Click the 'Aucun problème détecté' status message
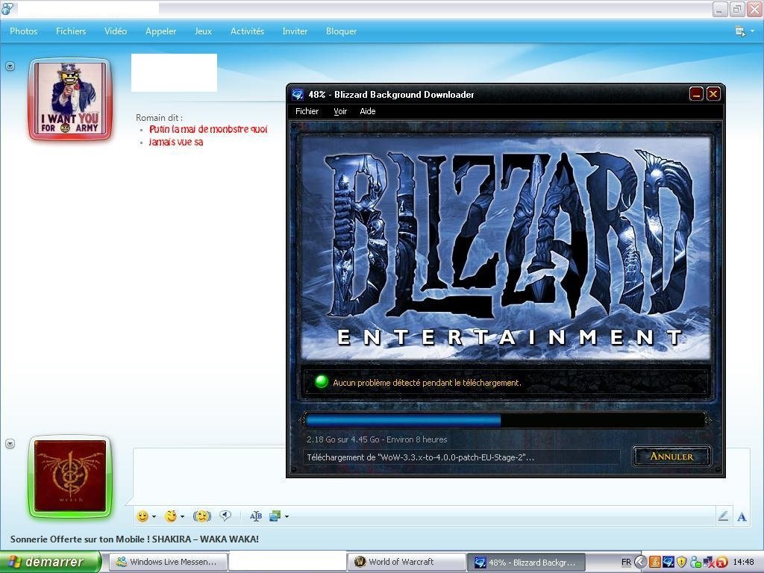The image size is (764, 573). (x=427, y=383)
